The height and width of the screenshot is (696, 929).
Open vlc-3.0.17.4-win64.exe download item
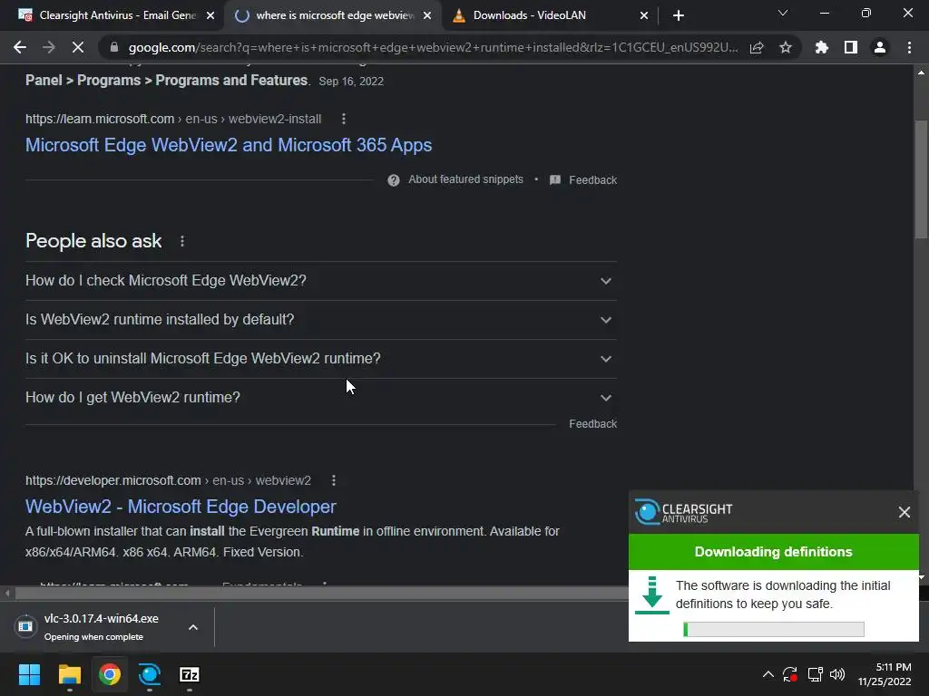pyautogui.click(x=101, y=627)
